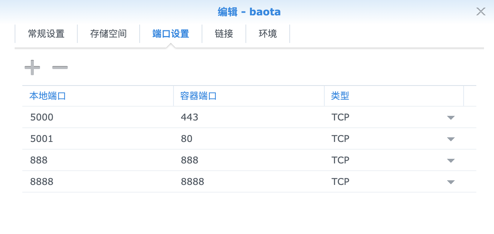Open type dropdown for local port 888
Image resolution: width=494 pixels, height=234 pixels.
(x=451, y=160)
